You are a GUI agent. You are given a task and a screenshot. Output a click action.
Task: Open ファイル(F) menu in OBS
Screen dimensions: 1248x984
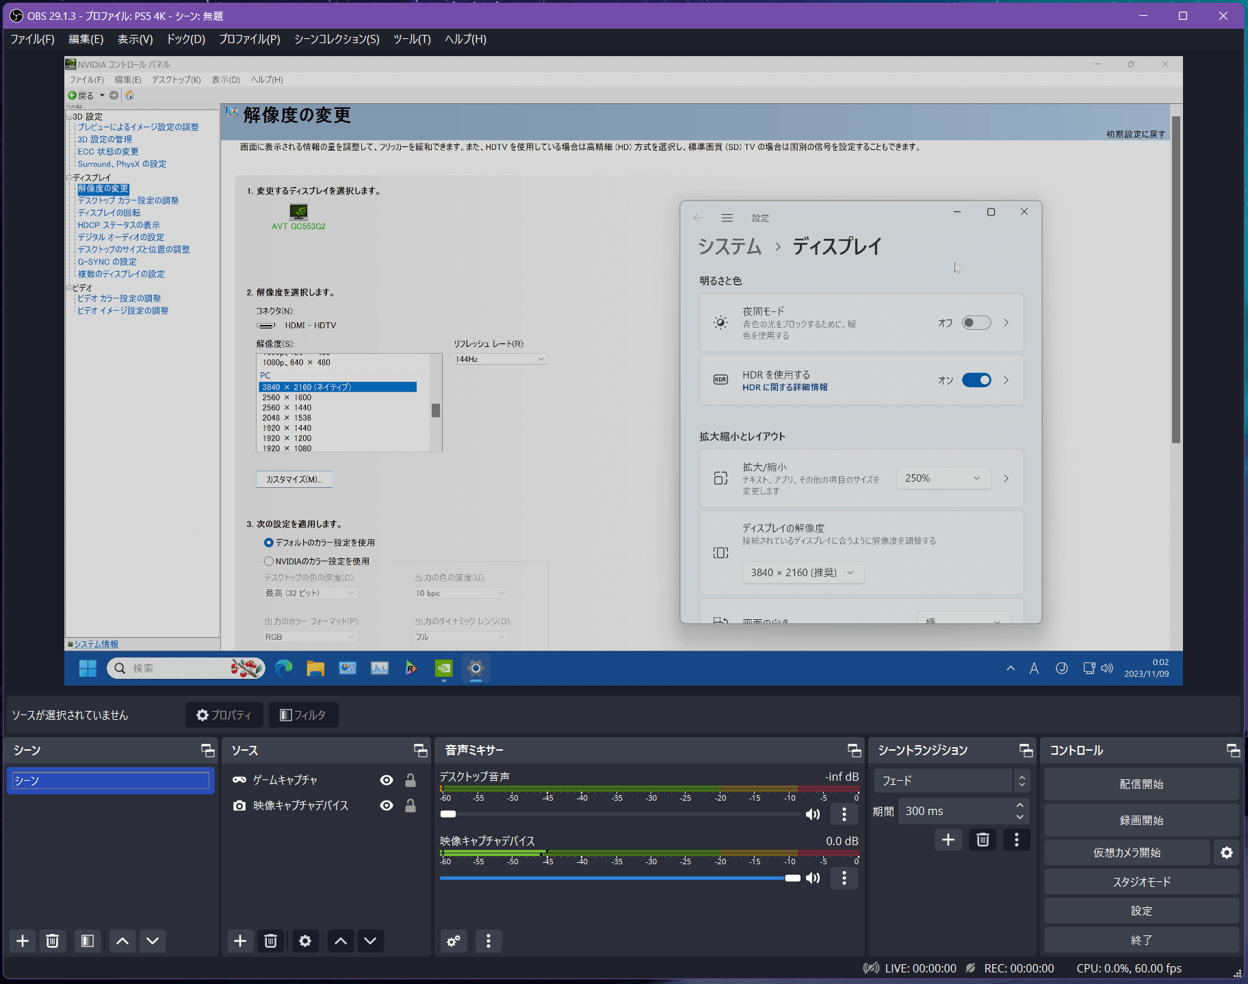[32, 39]
